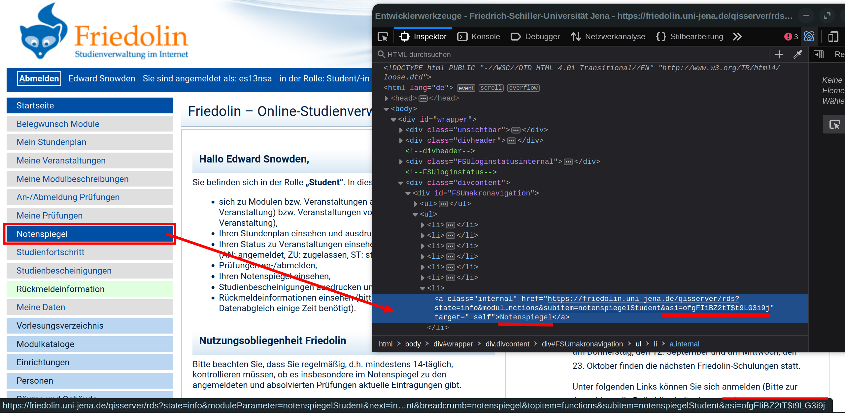Open Personen menu item
845x413 pixels.
coord(90,381)
